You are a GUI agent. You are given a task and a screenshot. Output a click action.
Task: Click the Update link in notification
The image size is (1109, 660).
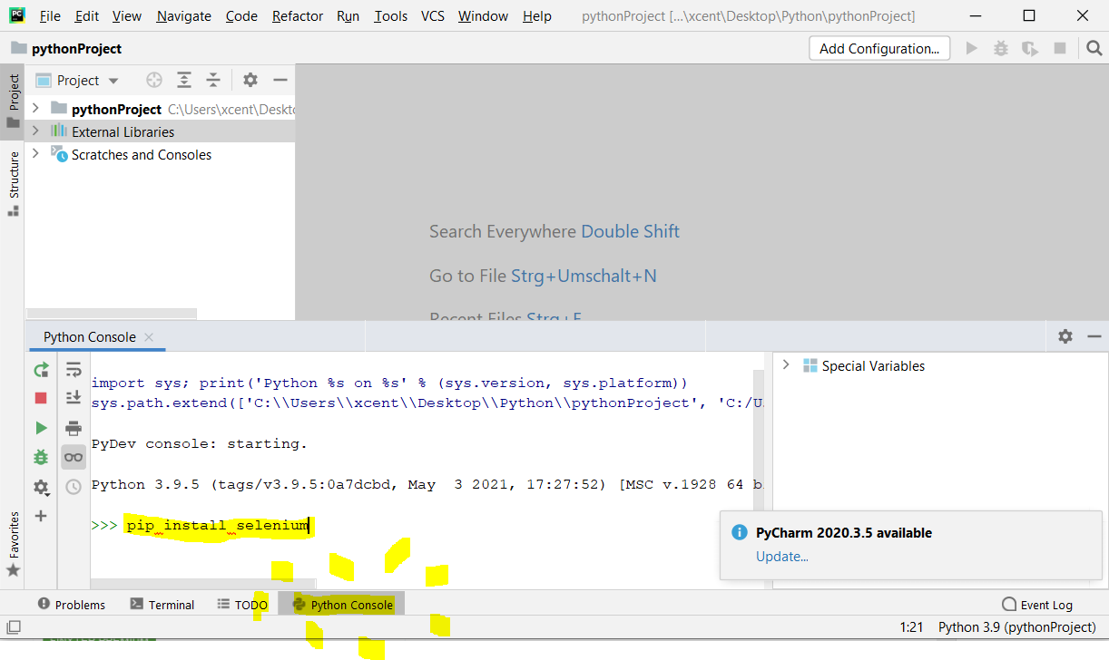click(x=781, y=556)
